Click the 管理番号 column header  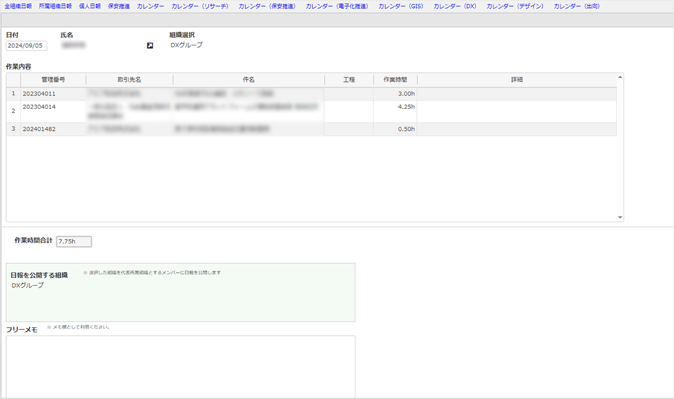pos(53,80)
